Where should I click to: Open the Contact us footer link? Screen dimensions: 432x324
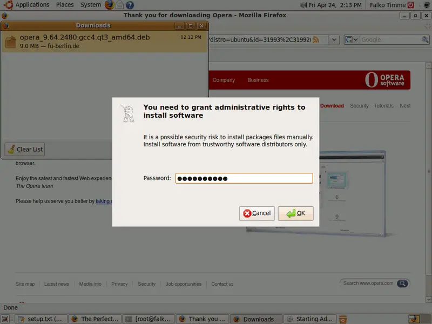(x=222, y=284)
